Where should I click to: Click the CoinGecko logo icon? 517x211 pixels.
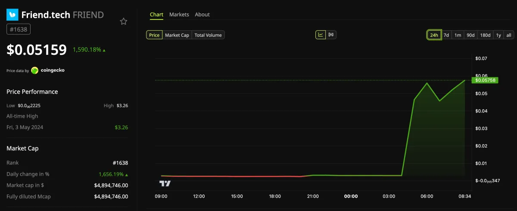[35, 70]
